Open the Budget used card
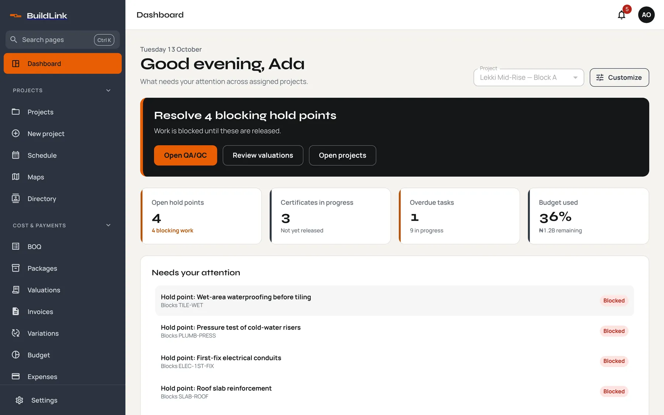Screen dimensions: 664x415 (588, 216)
